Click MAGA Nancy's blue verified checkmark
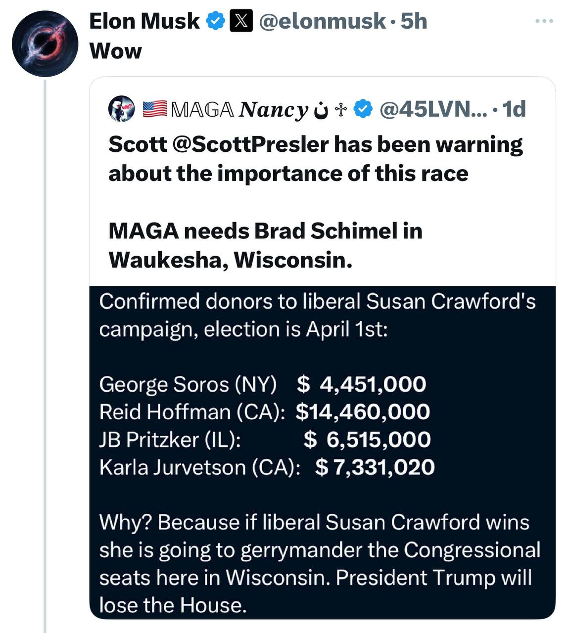 coord(364,109)
